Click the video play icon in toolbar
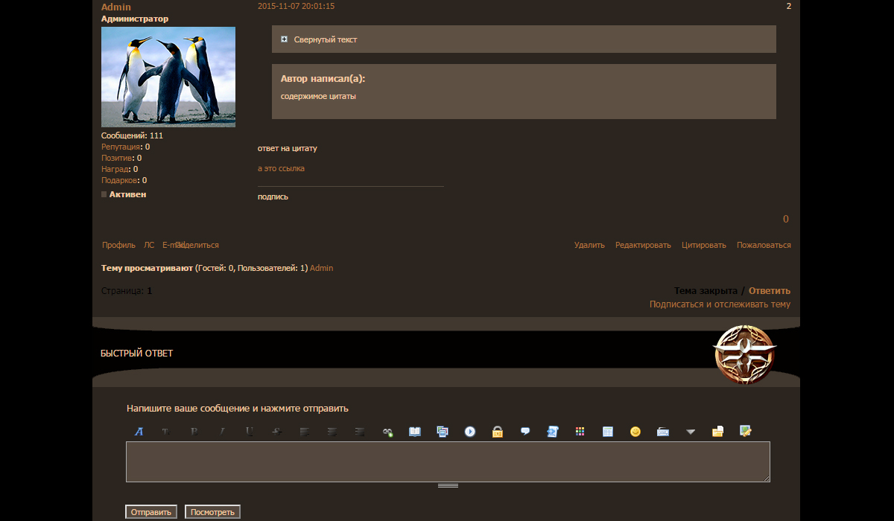This screenshot has height=521, width=894. tap(470, 432)
